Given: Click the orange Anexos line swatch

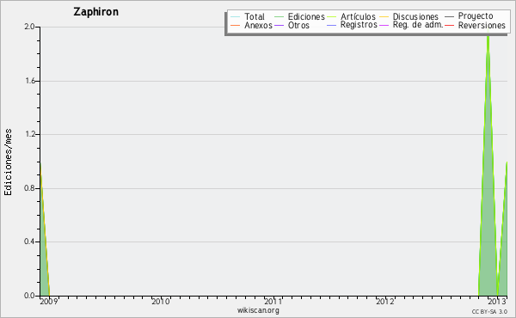Looking at the screenshot, I should 235,25.
